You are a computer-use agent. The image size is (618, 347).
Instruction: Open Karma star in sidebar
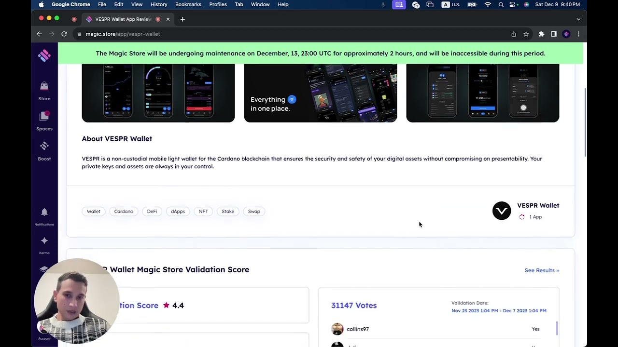point(44,245)
